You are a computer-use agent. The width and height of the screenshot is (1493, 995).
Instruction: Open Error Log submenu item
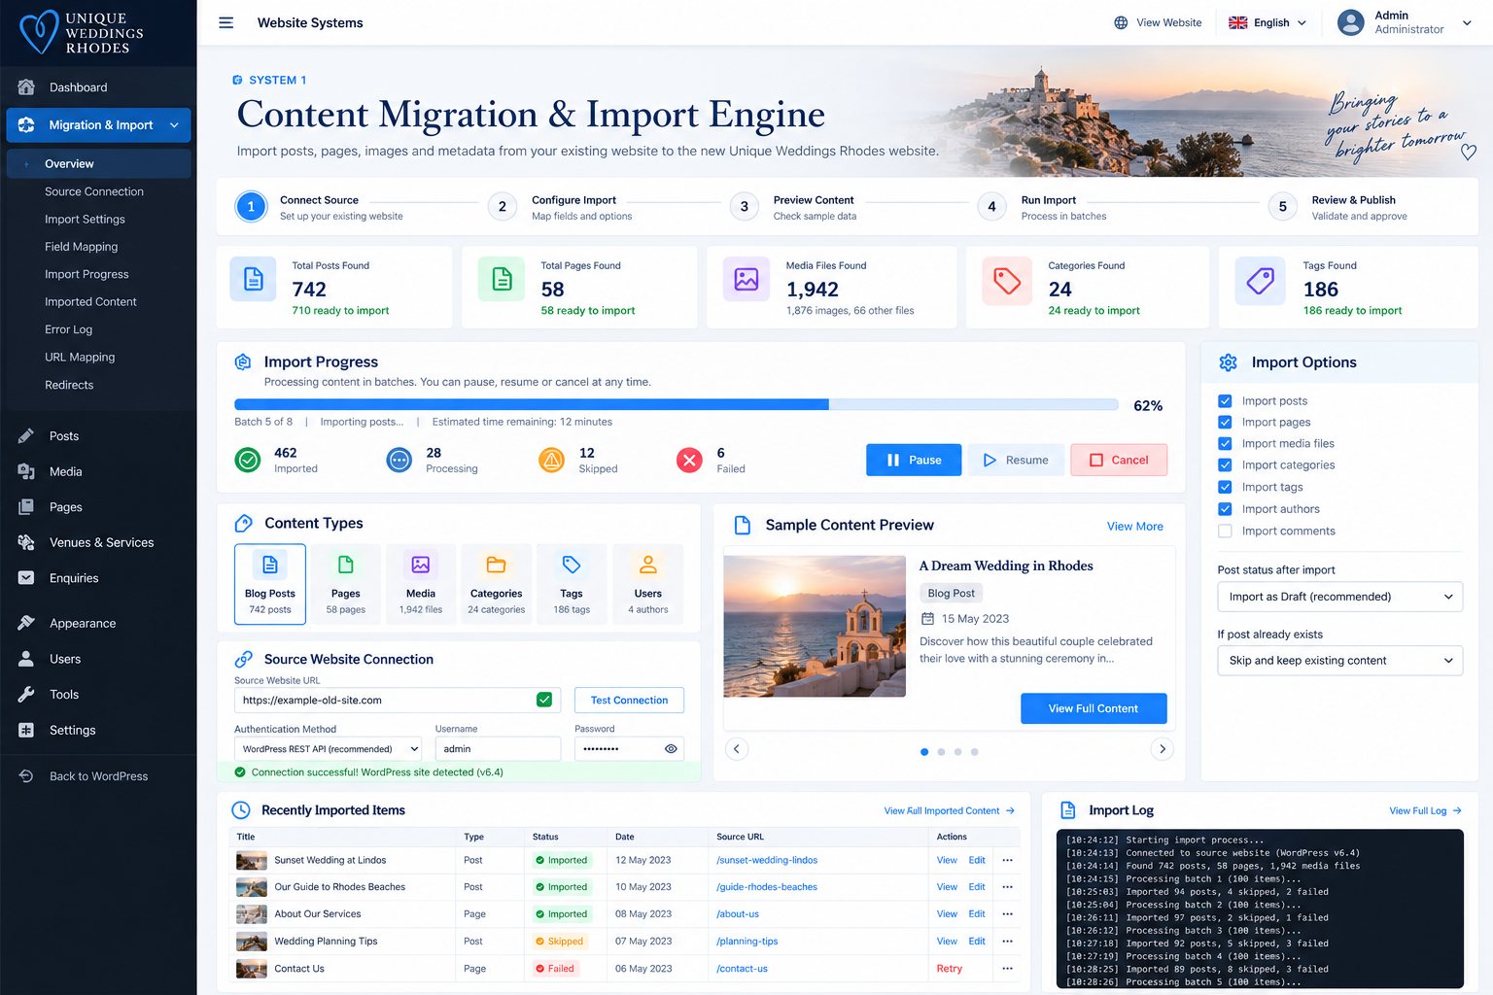tap(69, 329)
